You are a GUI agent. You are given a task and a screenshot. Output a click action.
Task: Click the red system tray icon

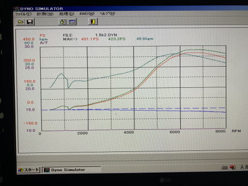point(233,167)
